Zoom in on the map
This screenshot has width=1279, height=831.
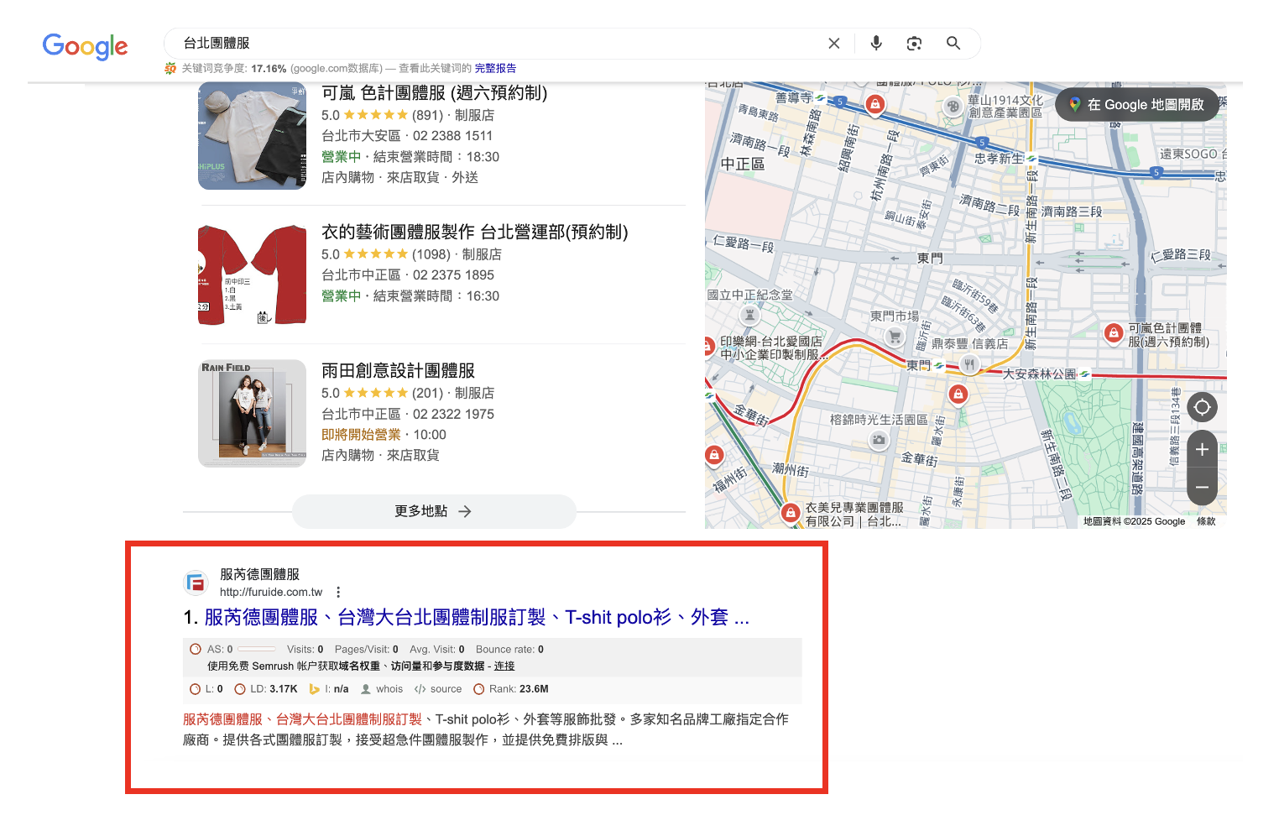coord(1202,450)
